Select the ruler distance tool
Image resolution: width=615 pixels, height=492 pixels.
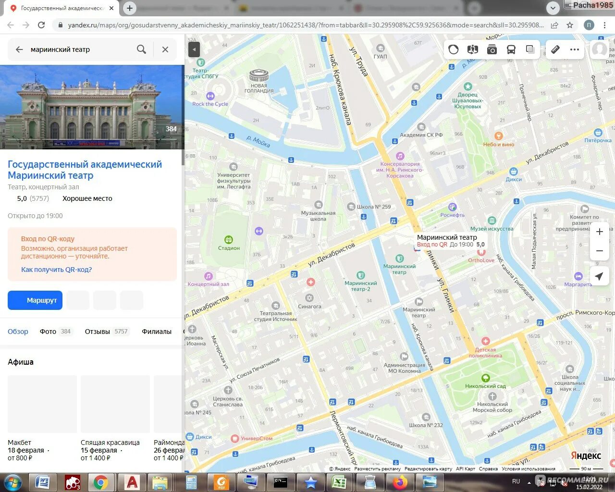[x=555, y=49]
